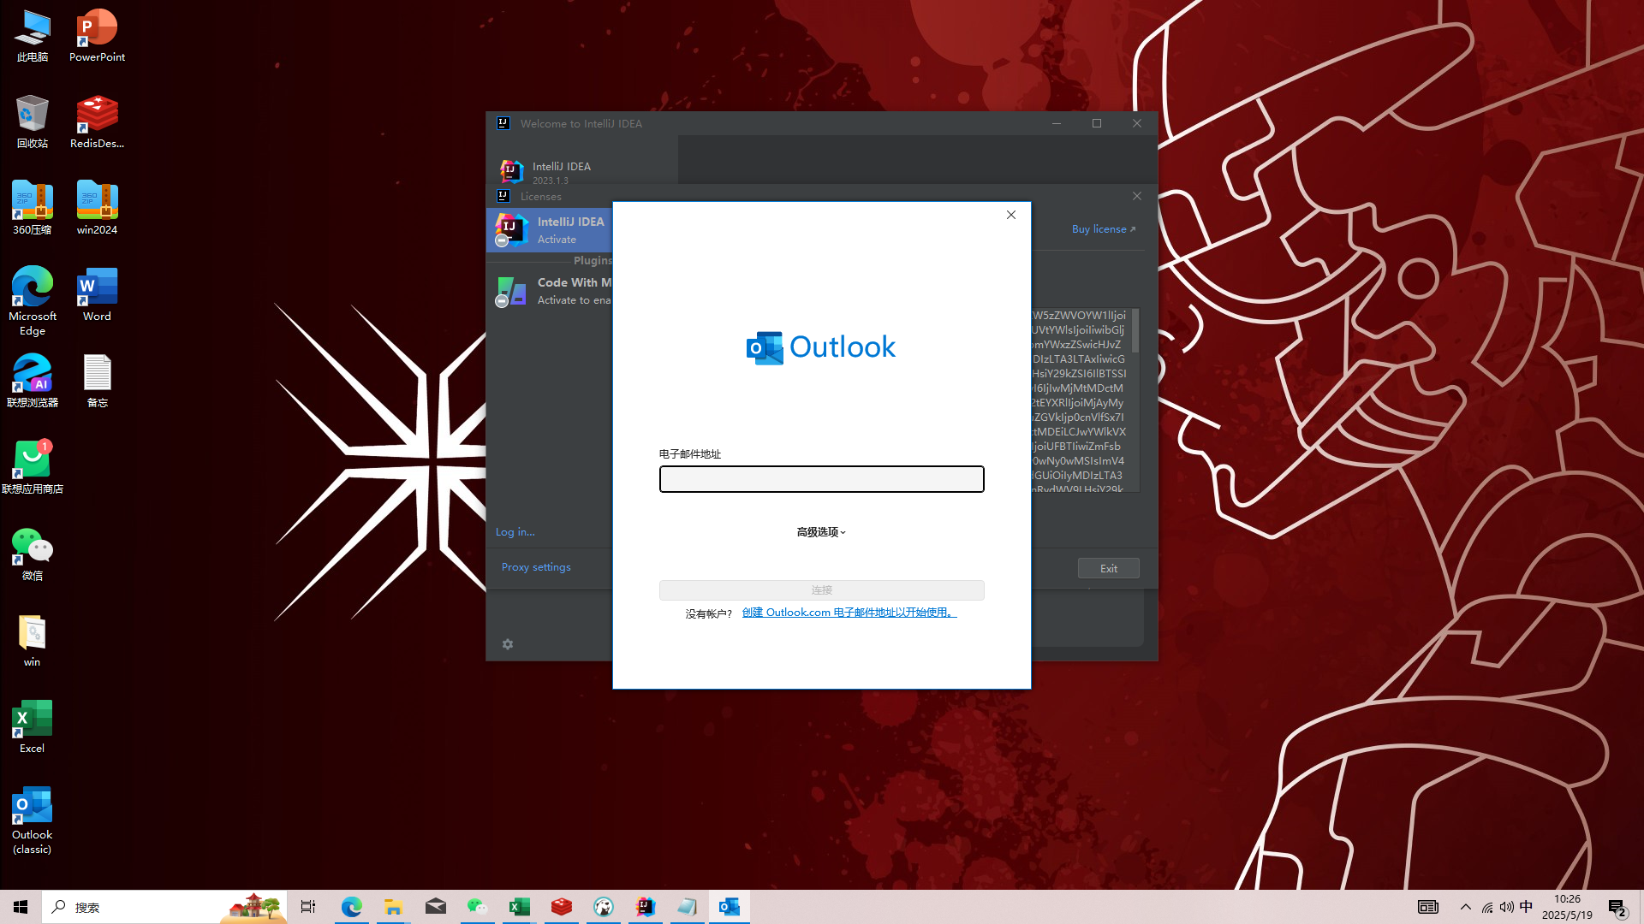Open File Explorer from the taskbar
Screen dimensions: 1644x924
pyautogui.click(x=393, y=907)
